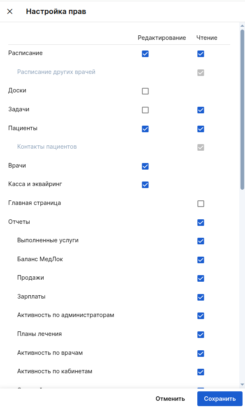The height and width of the screenshot is (409, 245).
Task: Uncheck editing for Врачи
Action: [x=145, y=166]
